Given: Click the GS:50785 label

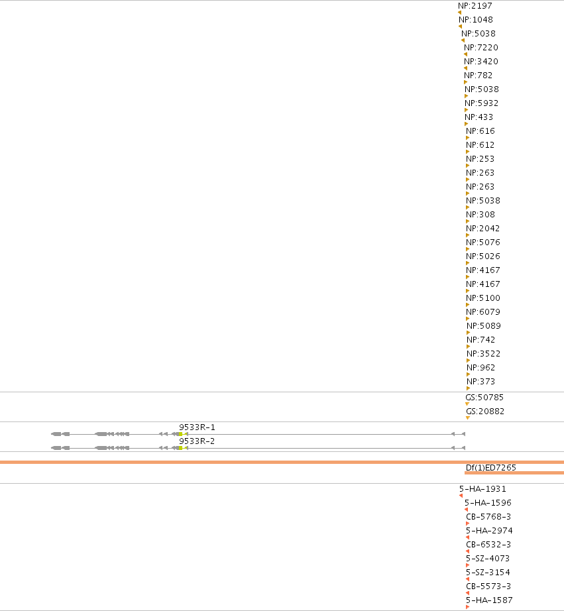Looking at the screenshot, I should (484, 398).
